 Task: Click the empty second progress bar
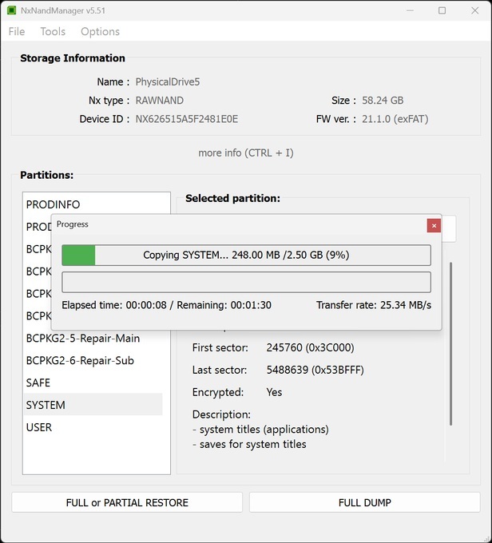pos(246,282)
